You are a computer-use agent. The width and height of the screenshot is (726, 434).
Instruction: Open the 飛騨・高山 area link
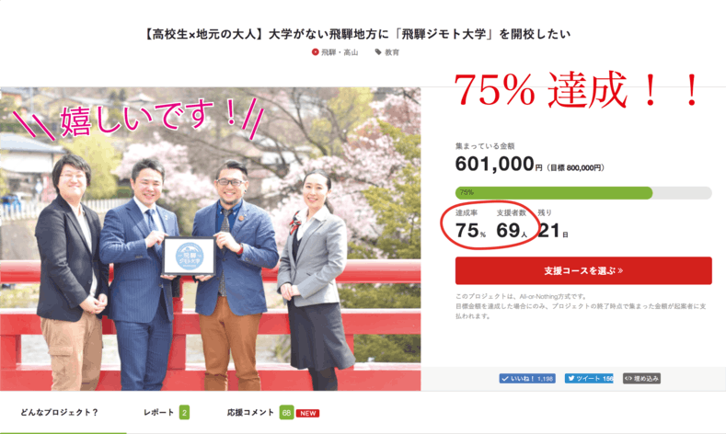(340, 52)
